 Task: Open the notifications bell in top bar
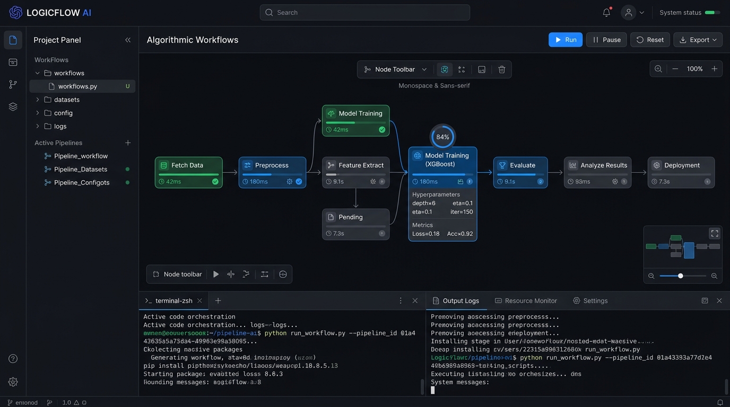coord(607,12)
